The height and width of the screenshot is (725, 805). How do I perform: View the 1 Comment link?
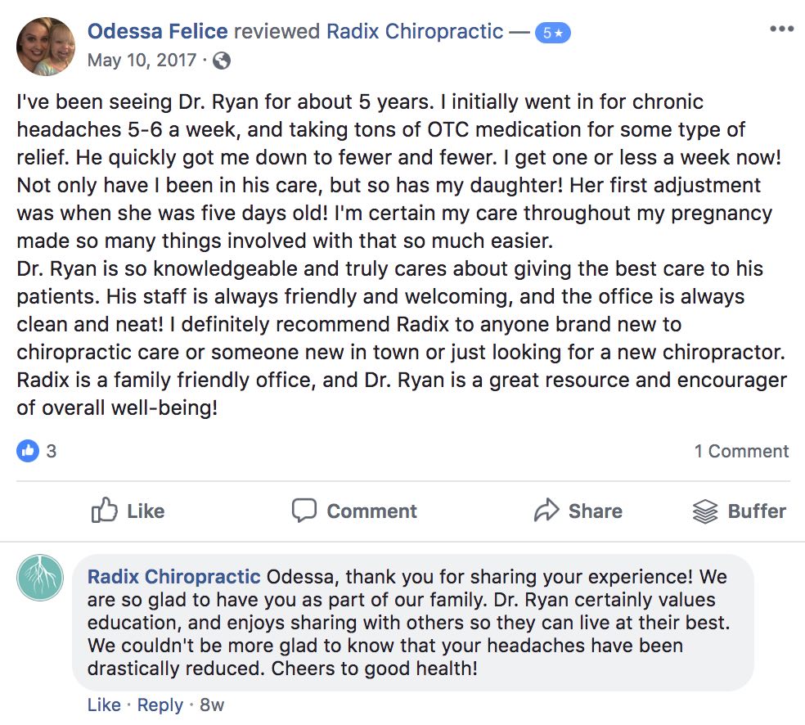741,451
